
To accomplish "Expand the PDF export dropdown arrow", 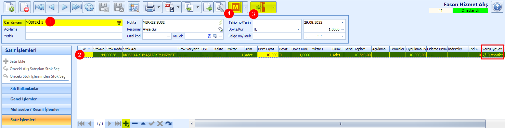I will click(x=178, y=7).
